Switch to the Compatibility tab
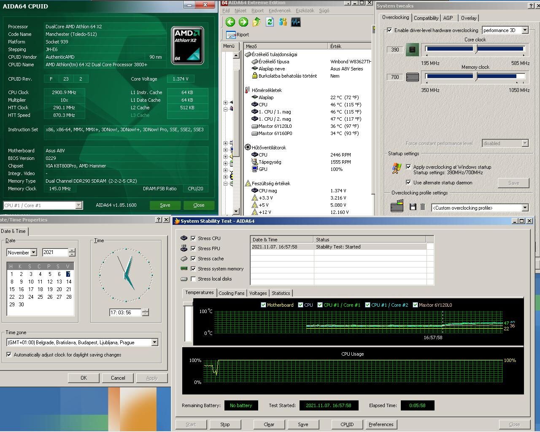 [x=426, y=18]
